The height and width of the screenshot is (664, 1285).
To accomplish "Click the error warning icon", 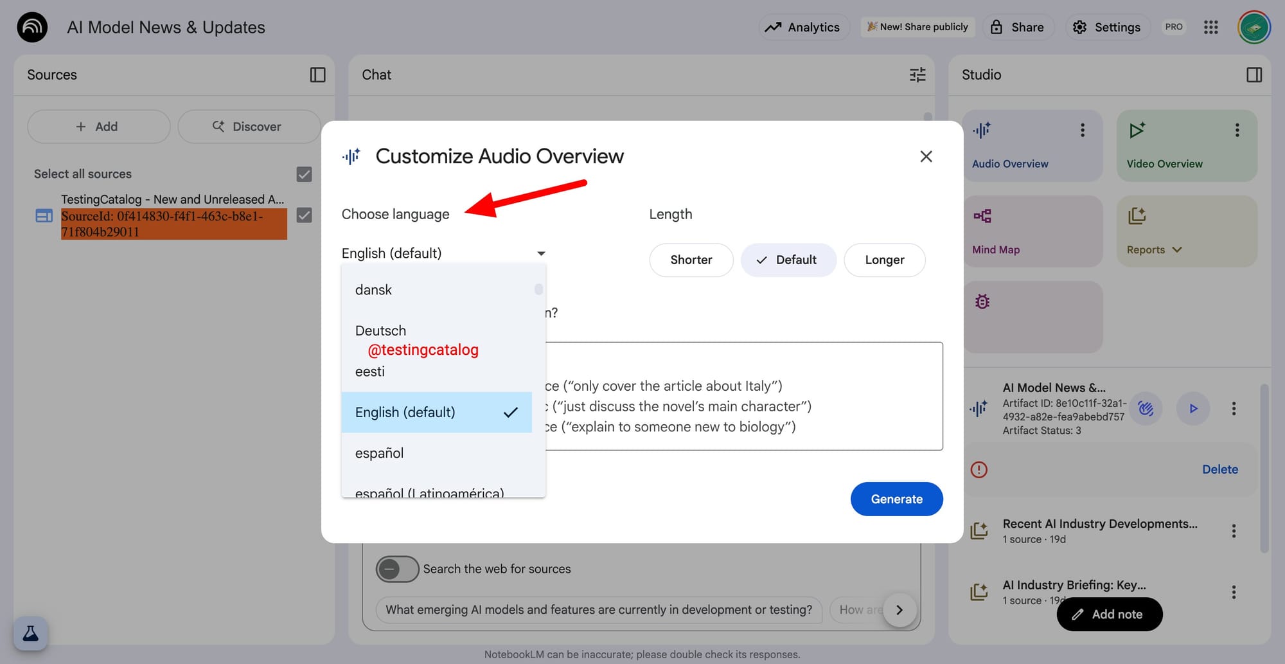I will 979,469.
